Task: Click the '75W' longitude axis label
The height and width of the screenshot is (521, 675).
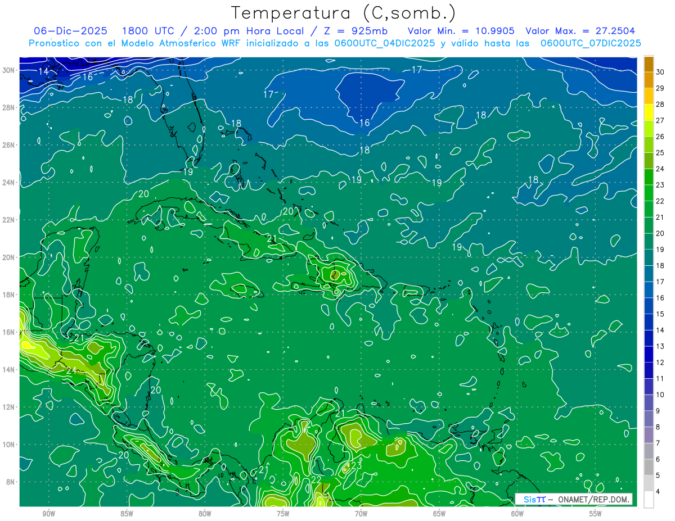Action: tap(283, 514)
